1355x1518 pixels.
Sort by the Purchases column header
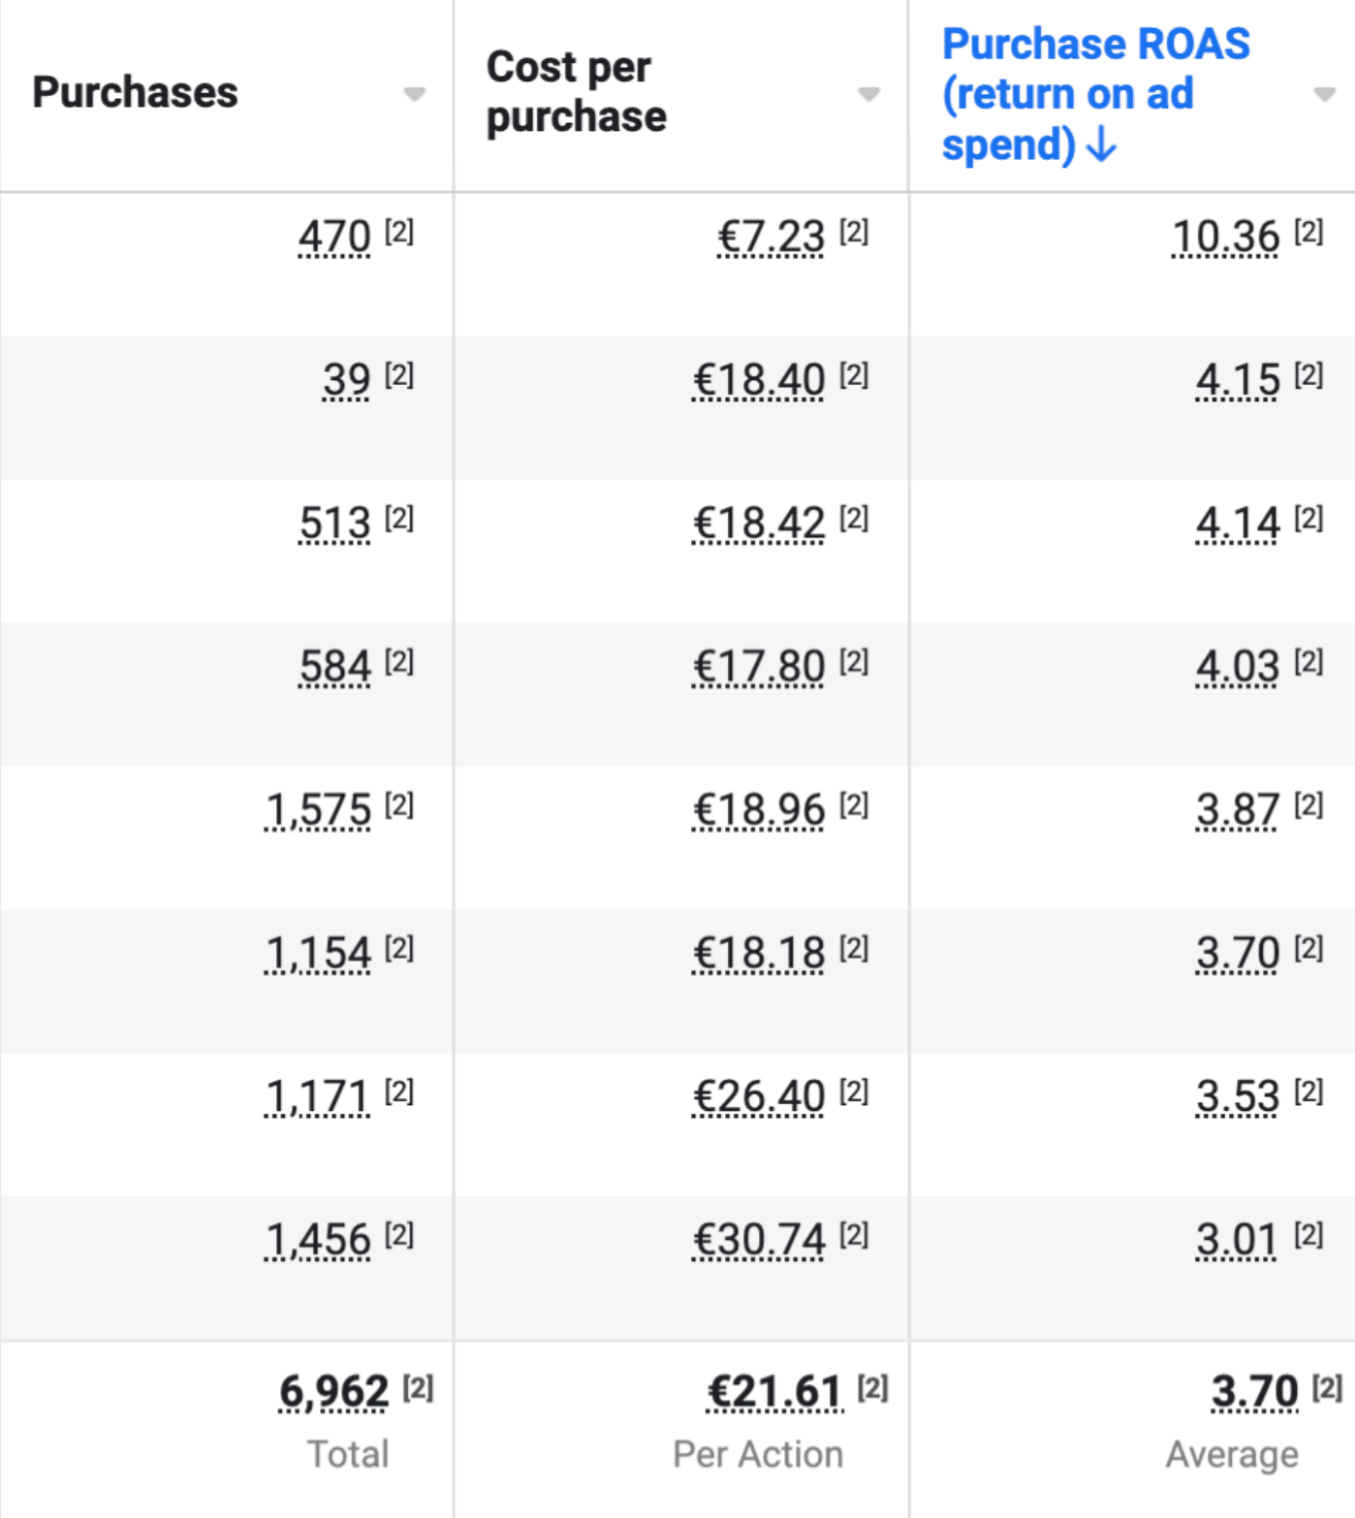(135, 92)
